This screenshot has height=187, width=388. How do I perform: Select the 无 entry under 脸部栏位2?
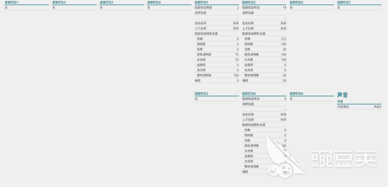[x=196, y=99]
